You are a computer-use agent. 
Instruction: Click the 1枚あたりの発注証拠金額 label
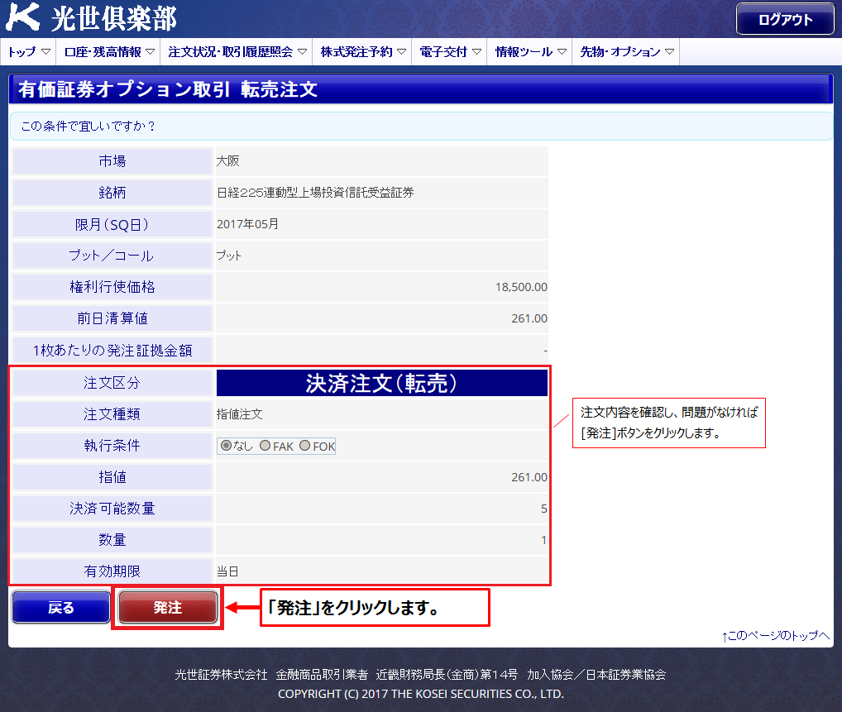(x=112, y=351)
